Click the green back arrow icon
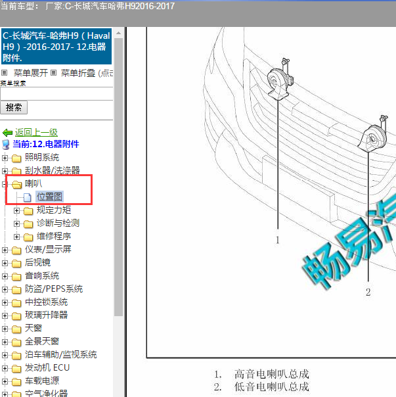Viewport: 396px width, 397px height. [7, 132]
